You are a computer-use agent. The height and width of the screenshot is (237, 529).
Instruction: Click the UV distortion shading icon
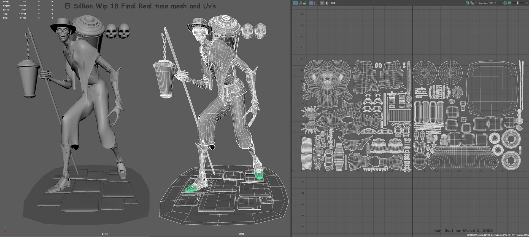tap(305, 3)
